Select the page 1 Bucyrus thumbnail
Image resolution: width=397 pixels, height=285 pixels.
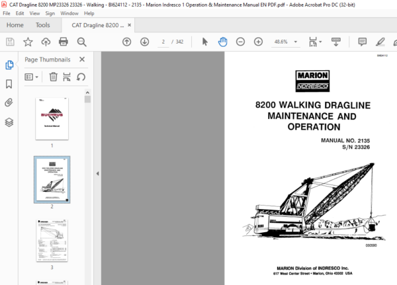click(52, 119)
